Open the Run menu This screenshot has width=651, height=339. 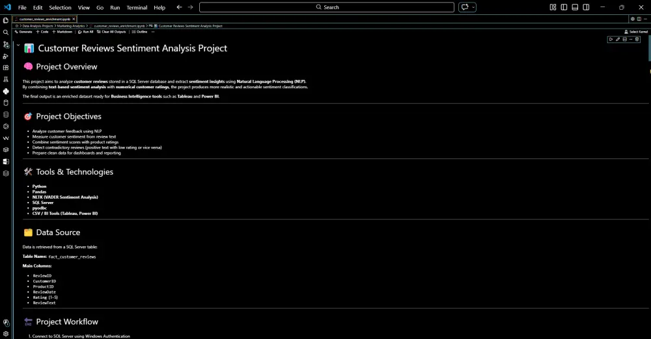tap(115, 7)
